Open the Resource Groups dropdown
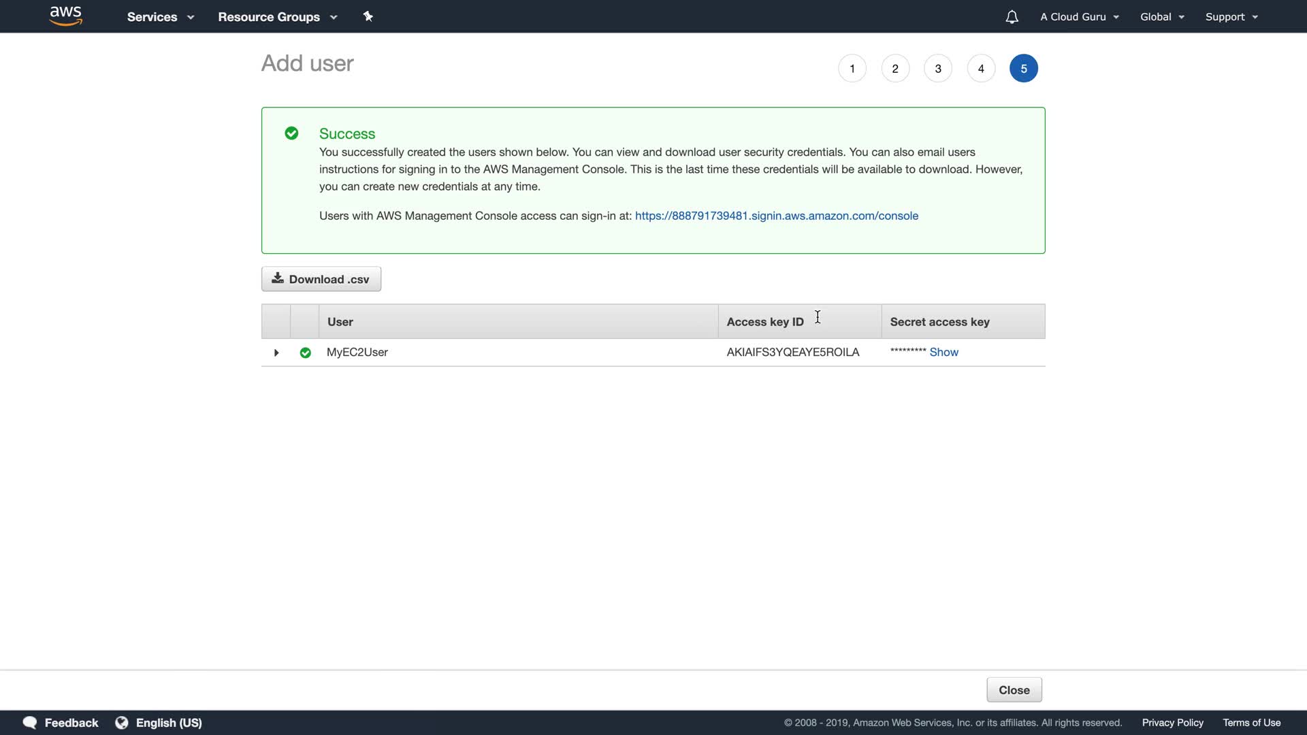This screenshot has width=1307, height=735. [x=277, y=17]
